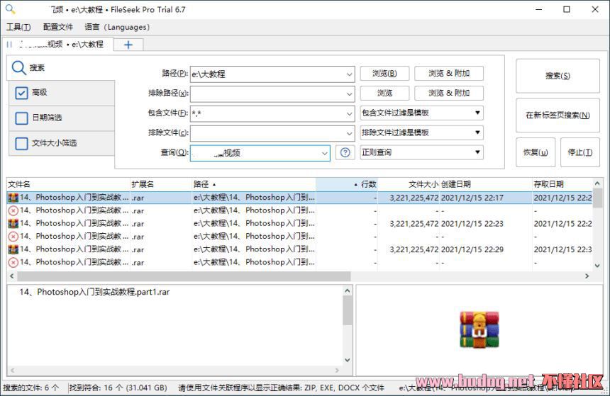Sort results by 创建日期 column header
The height and width of the screenshot is (396, 610).
(486, 184)
